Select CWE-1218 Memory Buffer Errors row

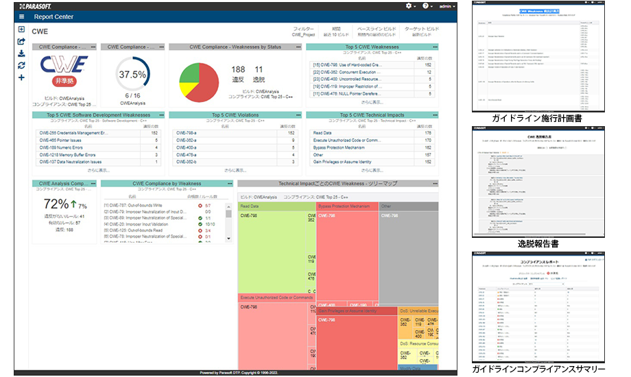[x=98, y=154]
